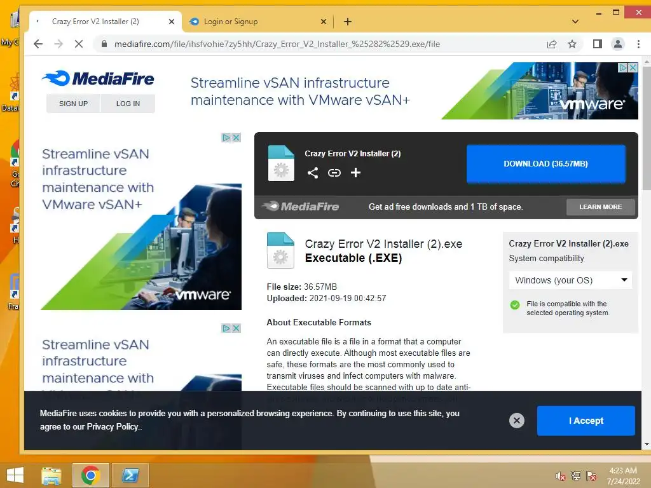The width and height of the screenshot is (651, 488).
Task: Click the share icon under file name
Action: click(313, 173)
